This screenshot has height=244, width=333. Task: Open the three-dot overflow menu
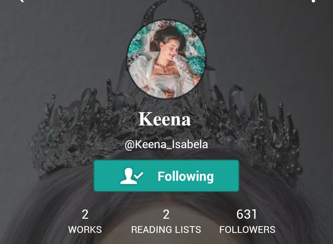coord(313,1)
